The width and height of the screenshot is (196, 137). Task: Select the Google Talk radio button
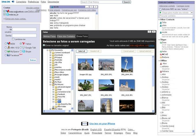[x=21, y=47]
